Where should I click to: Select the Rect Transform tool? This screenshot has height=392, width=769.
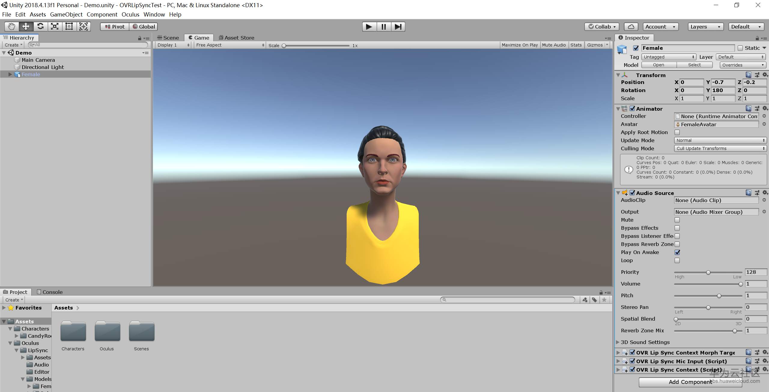pyautogui.click(x=69, y=27)
